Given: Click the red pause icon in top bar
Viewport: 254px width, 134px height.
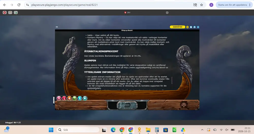Looking at the screenshot, I should (x=5, y=13).
